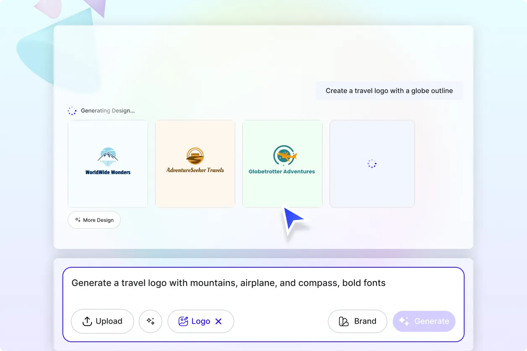Choose the AdventureSeeker Travels name text
The width and height of the screenshot is (527, 351).
click(195, 170)
